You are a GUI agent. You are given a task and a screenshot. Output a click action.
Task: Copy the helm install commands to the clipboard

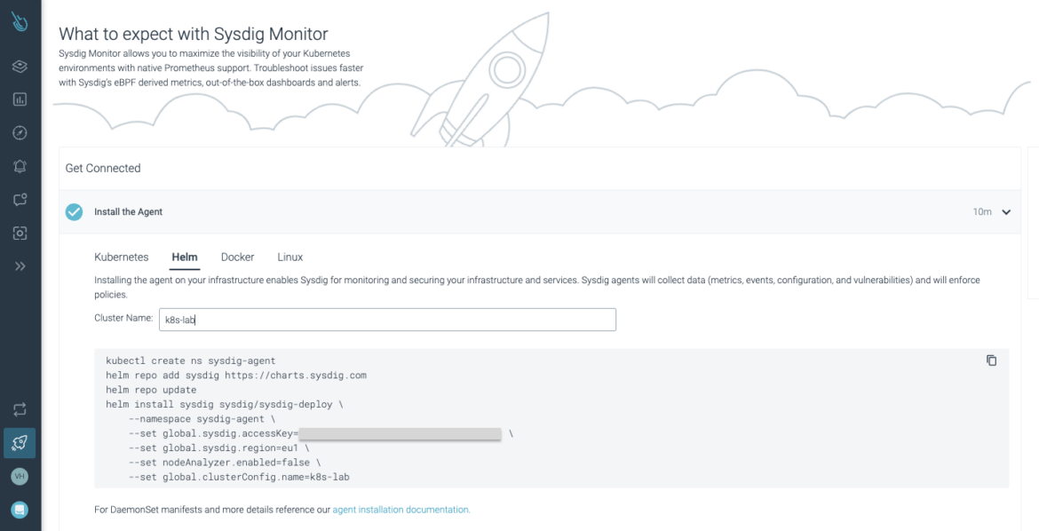(991, 360)
